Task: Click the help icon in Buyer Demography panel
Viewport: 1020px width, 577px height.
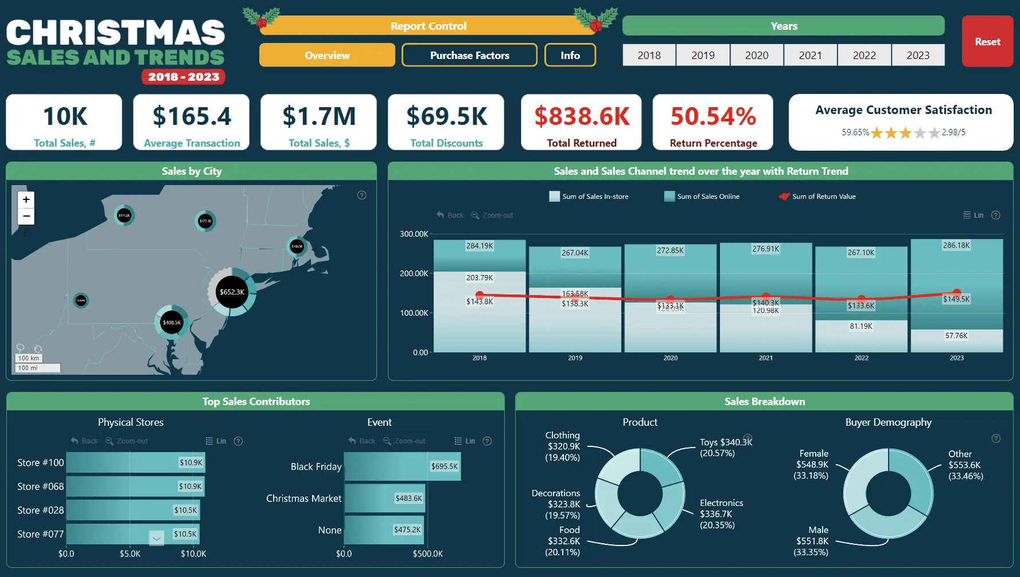Action: (x=996, y=438)
